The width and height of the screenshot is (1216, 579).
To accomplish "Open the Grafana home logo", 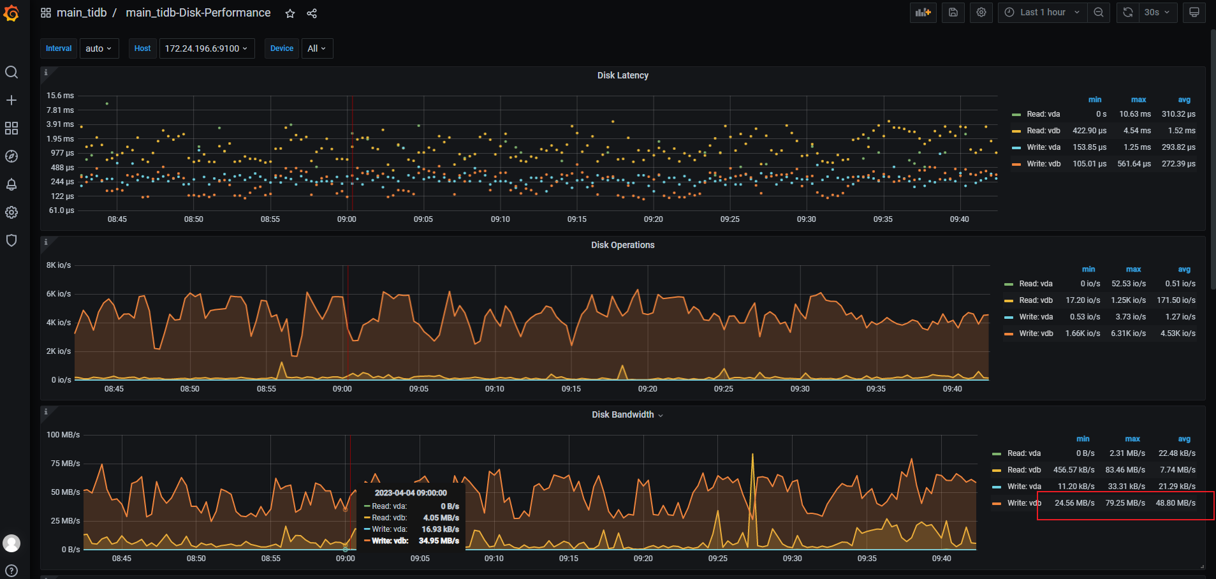I will (11, 13).
